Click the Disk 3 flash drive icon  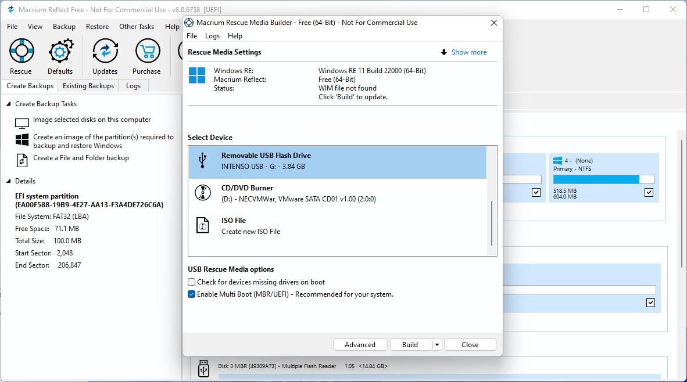[203, 369]
